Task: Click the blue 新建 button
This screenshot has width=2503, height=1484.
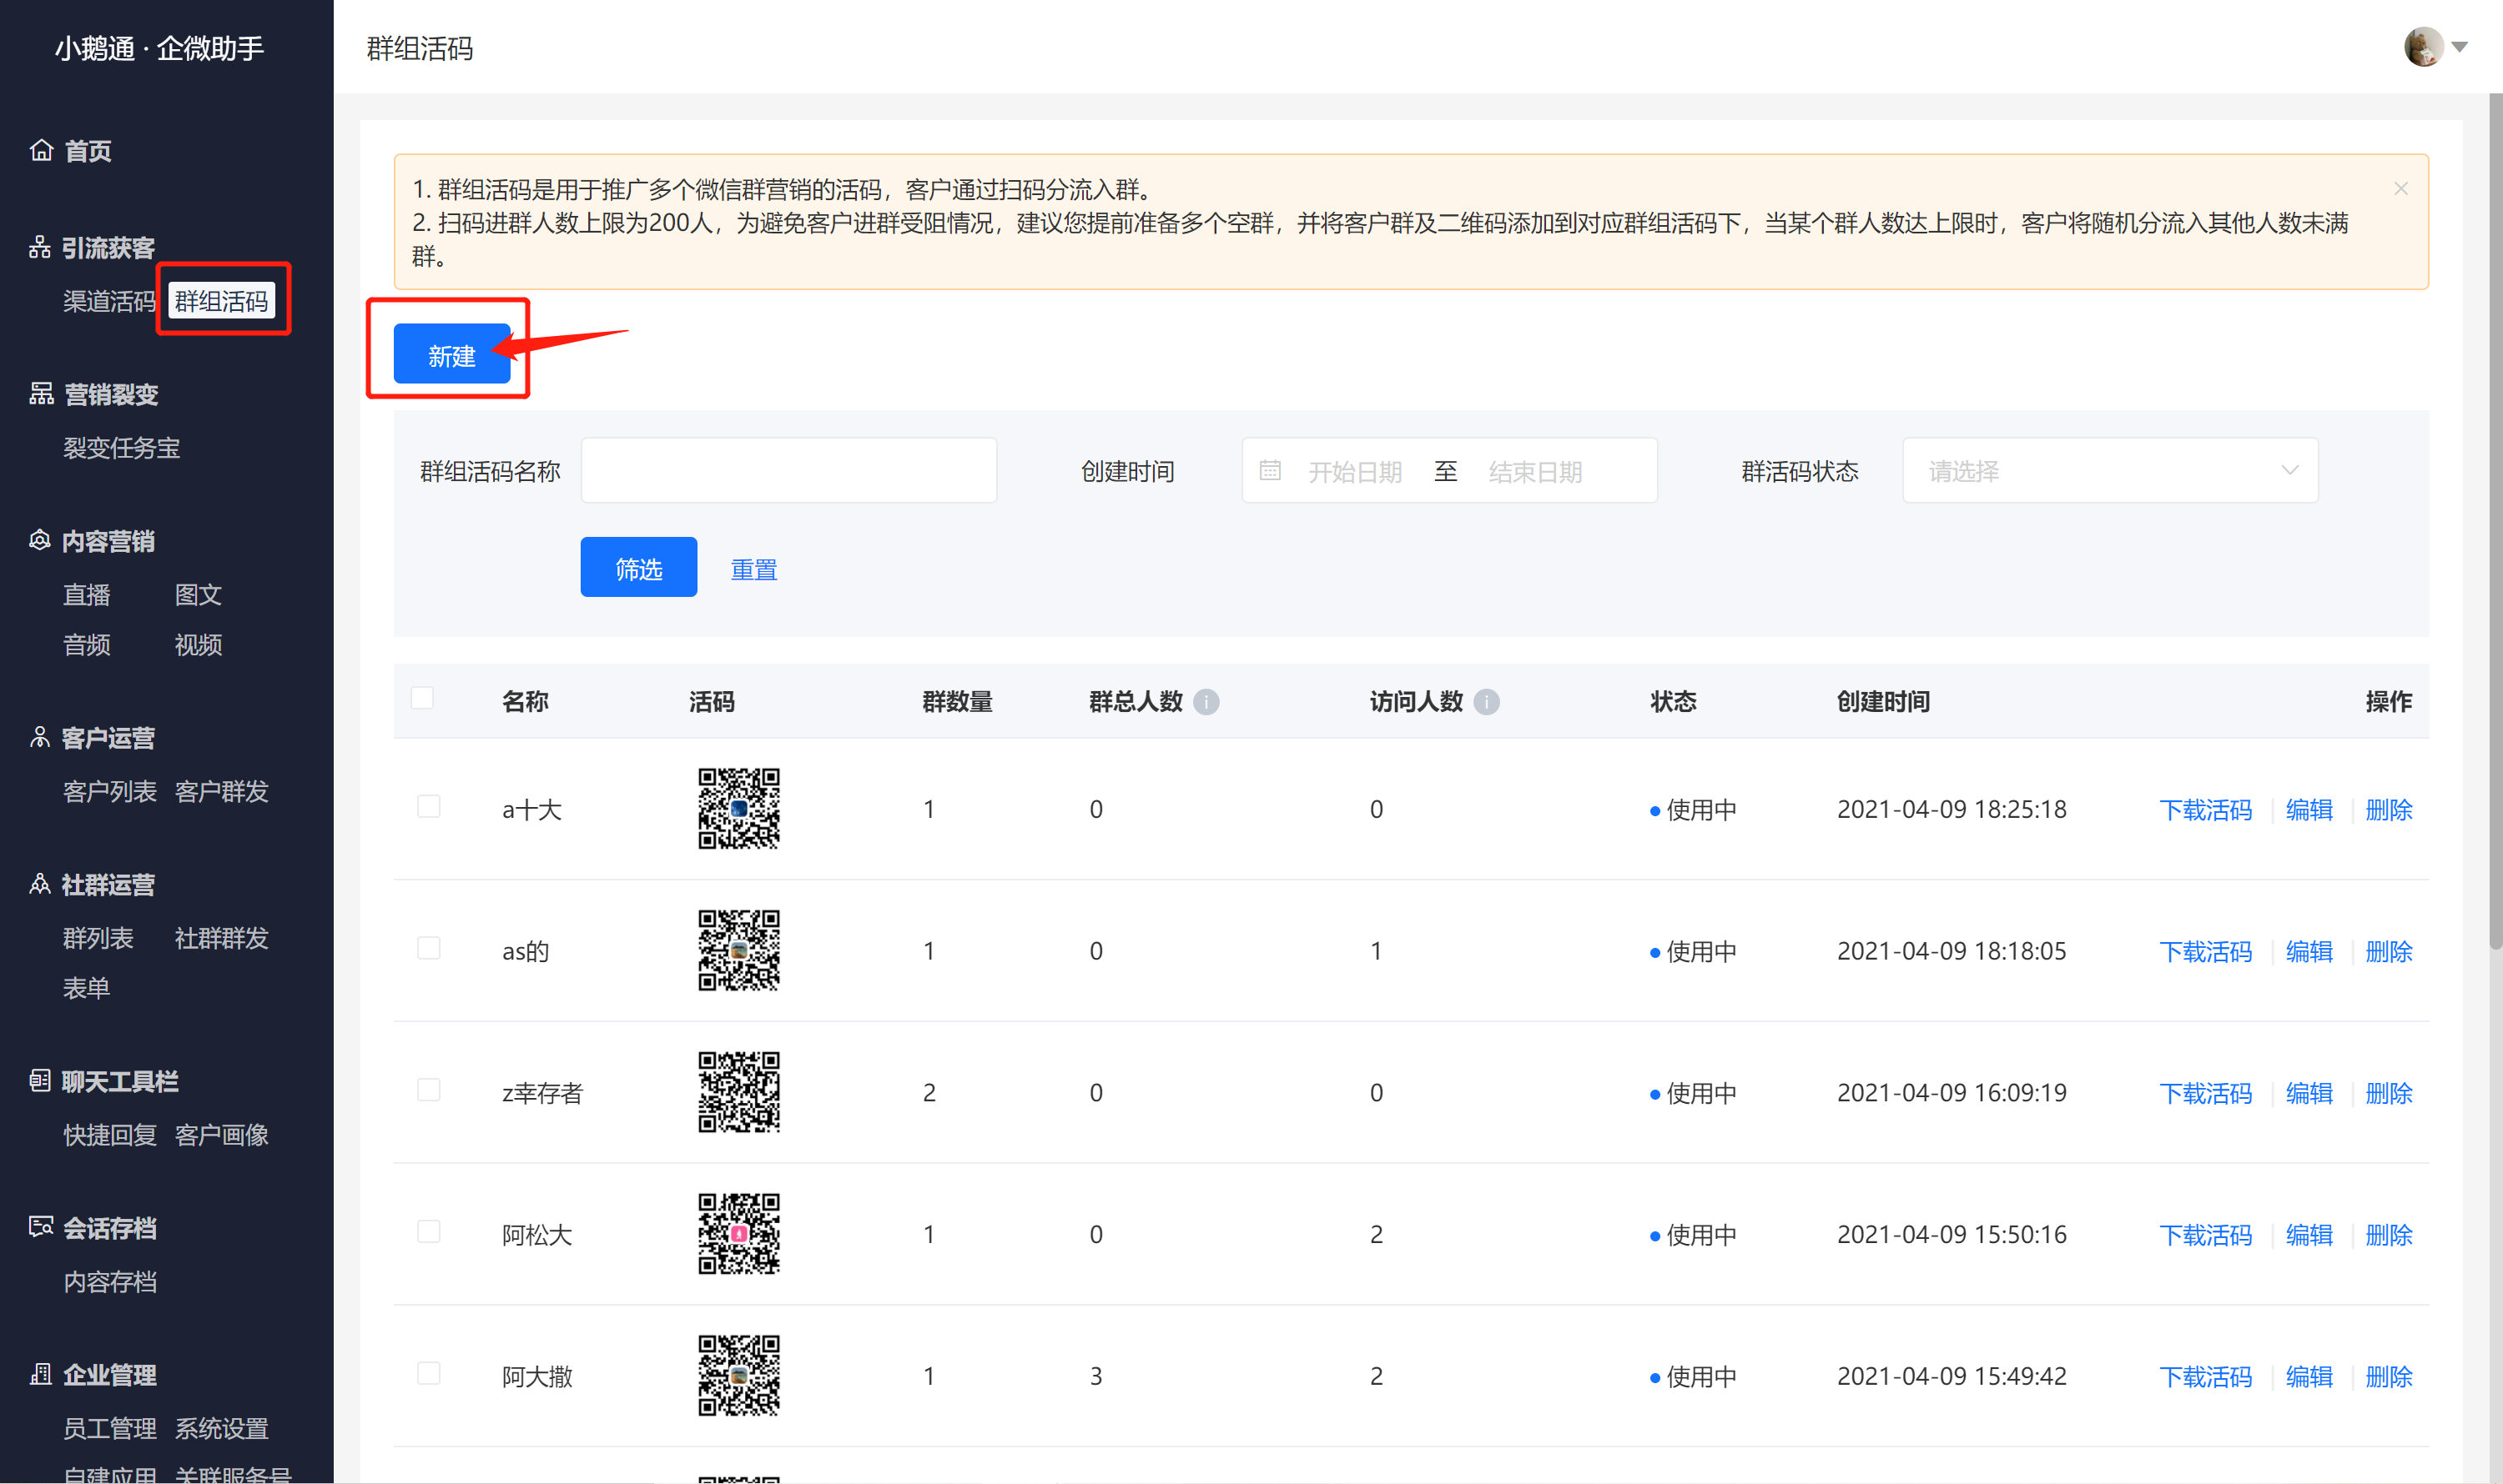Action: pyautogui.click(x=451, y=354)
